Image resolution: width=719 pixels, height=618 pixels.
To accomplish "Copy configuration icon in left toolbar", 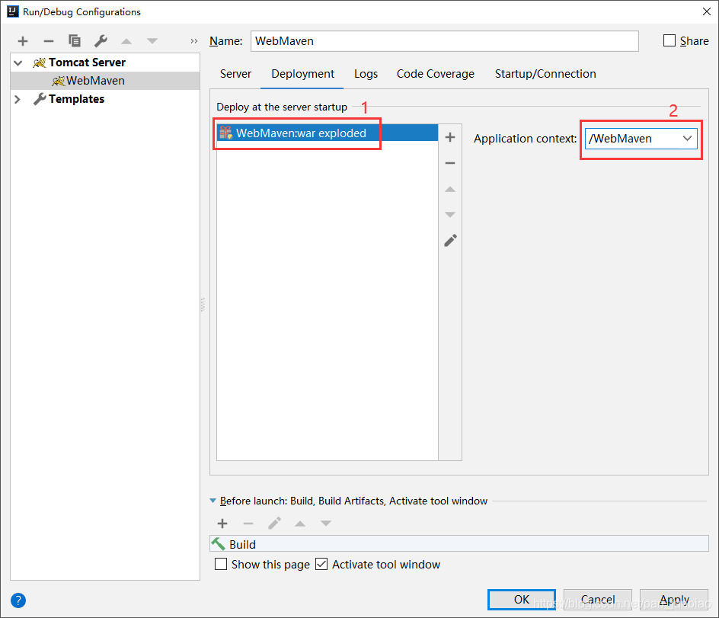I will coord(75,41).
